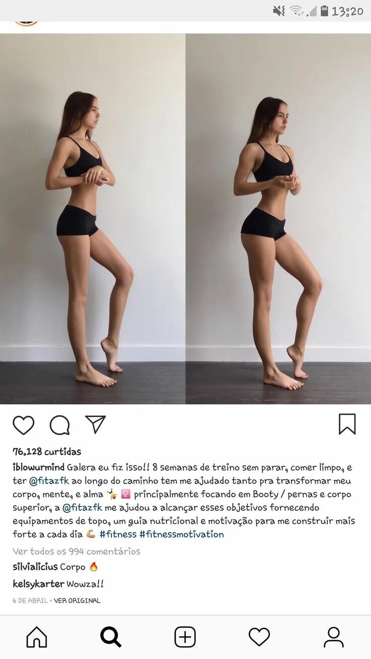This screenshot has height=659, width=371.
Task: Open #fitness hashtag
Action: tap(118, 534)
